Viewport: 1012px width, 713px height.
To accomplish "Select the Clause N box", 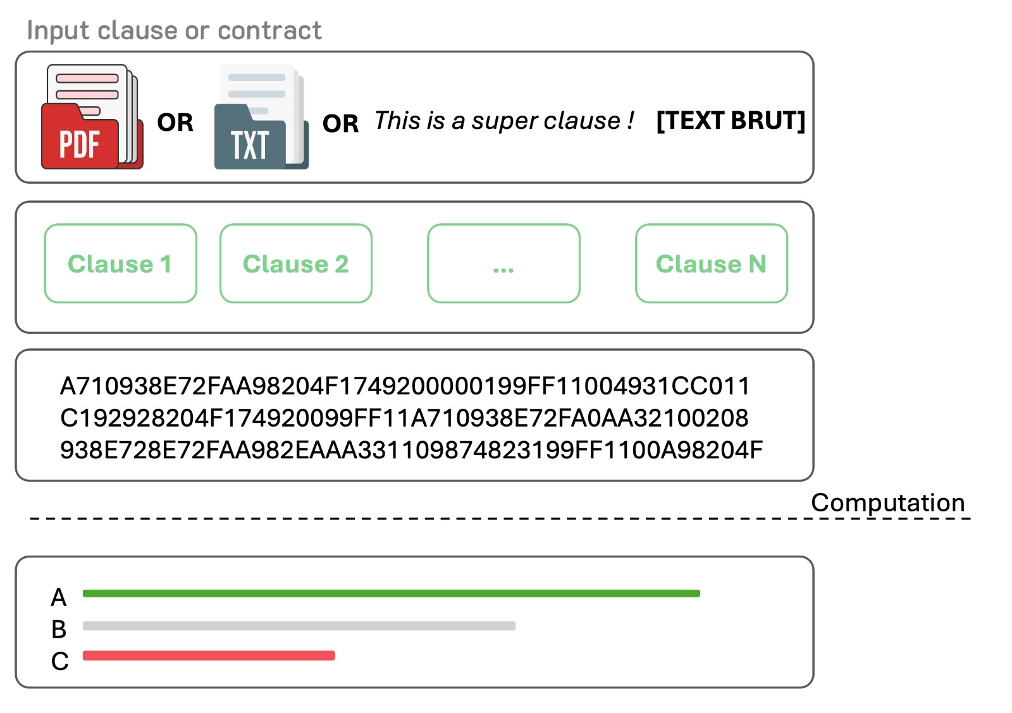I will click(711, 264).
